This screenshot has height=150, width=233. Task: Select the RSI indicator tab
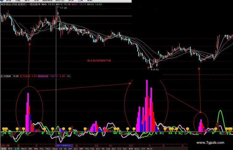(98, 149)
